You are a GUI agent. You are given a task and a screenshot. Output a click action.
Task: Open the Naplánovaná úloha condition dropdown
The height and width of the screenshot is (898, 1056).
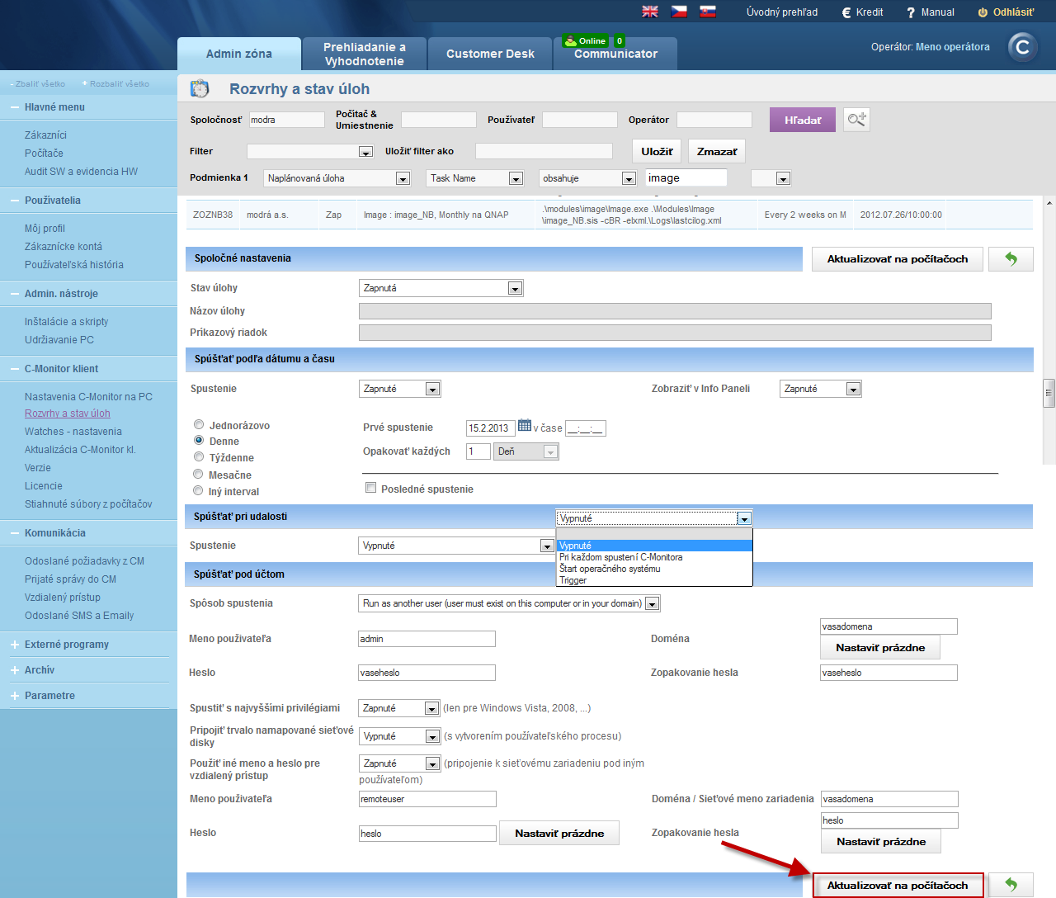pos(337,178)
